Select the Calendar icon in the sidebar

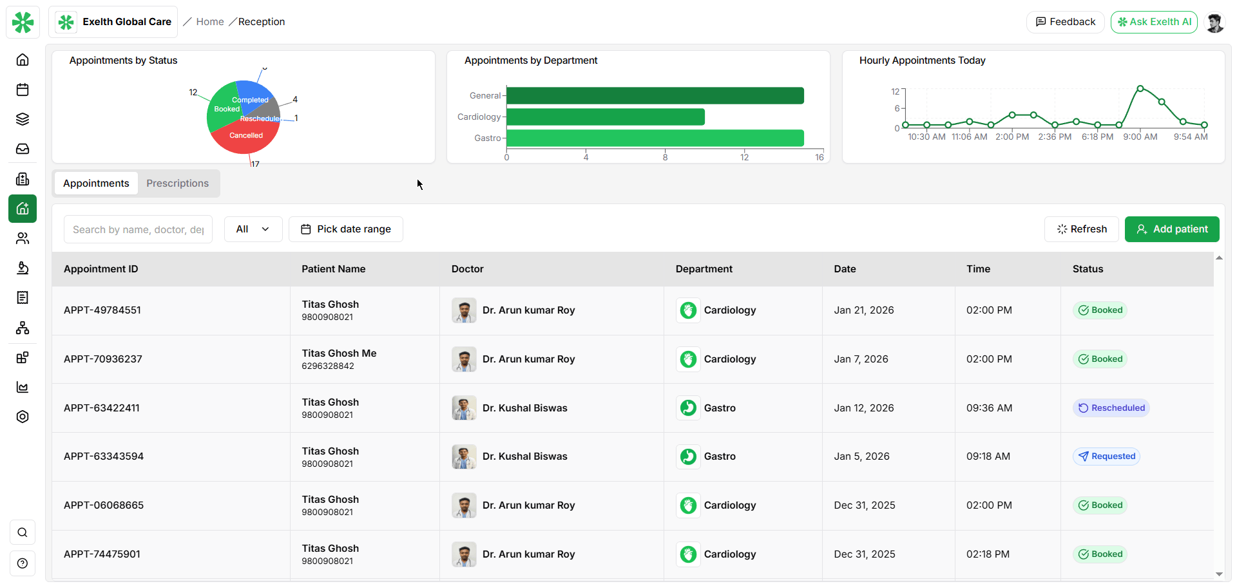pos(23,89)
